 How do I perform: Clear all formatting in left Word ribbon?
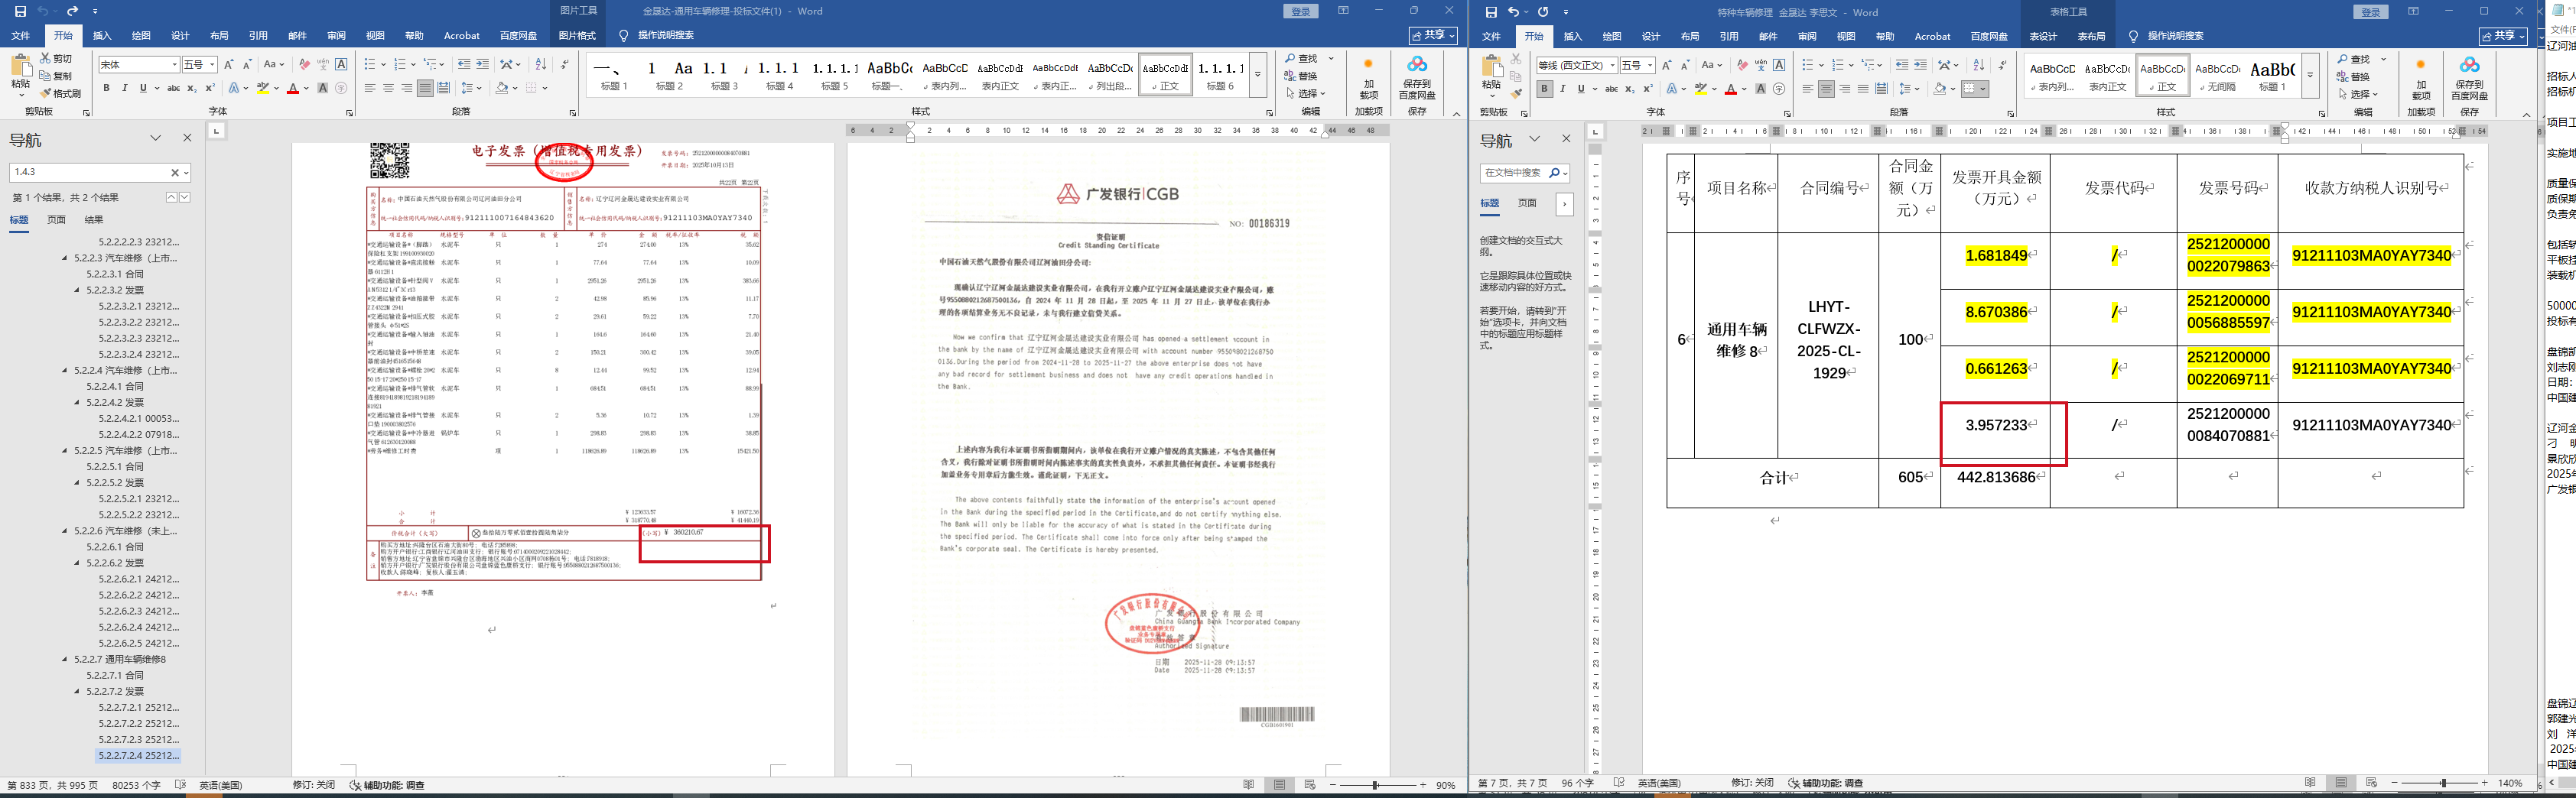tap(304, 64)
